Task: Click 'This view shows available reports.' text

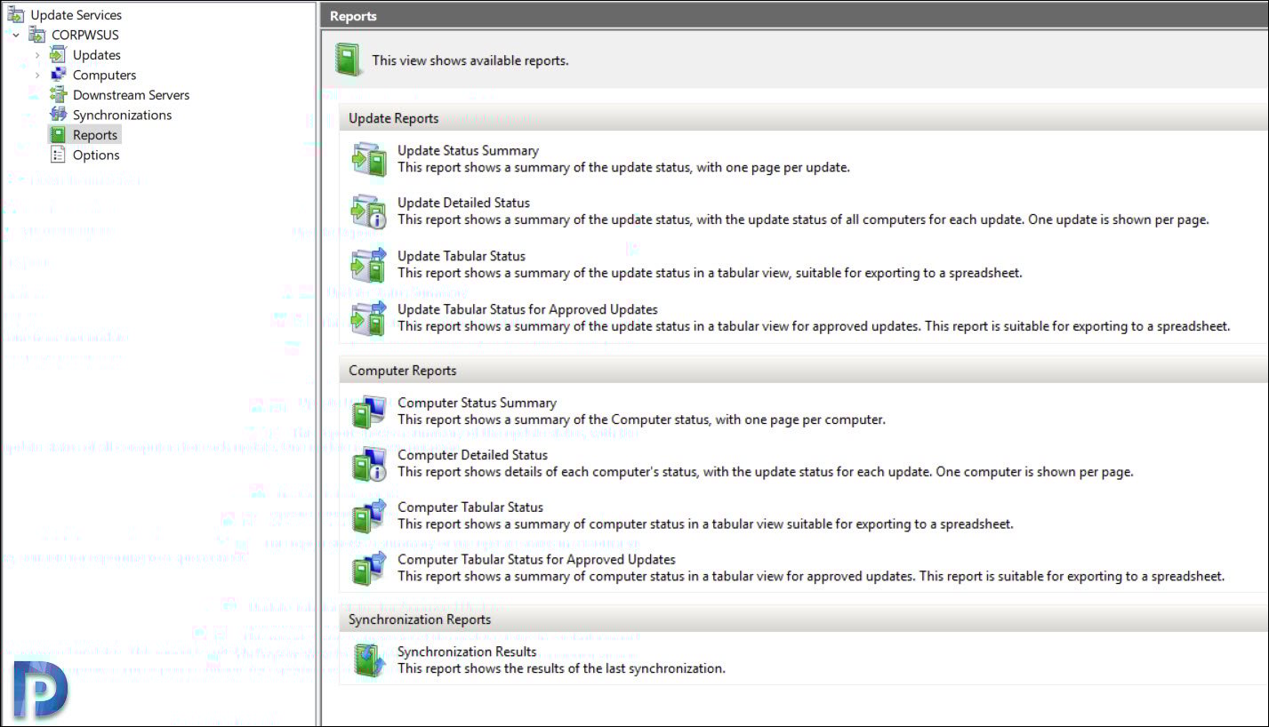Action: click(470, 60)
